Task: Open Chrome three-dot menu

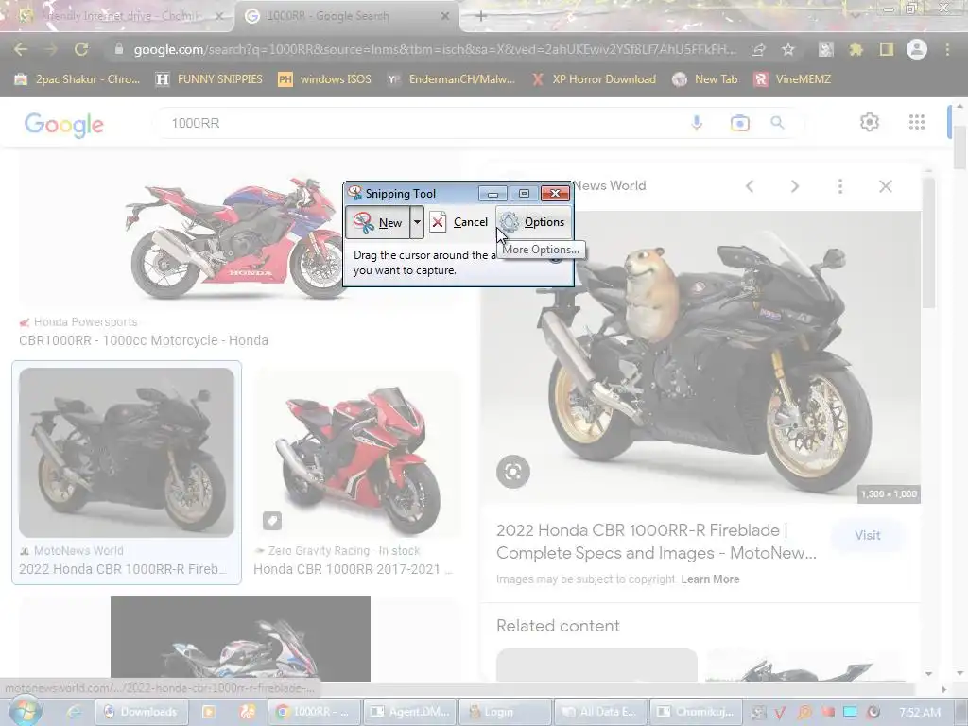Action: tap(947, 49)
